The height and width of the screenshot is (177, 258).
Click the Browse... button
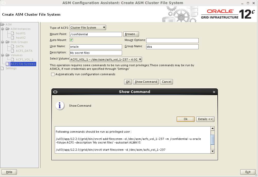(x=131, y=34)
